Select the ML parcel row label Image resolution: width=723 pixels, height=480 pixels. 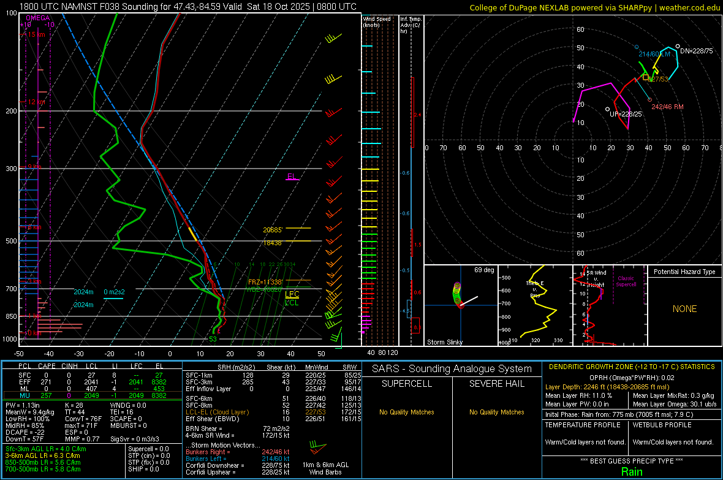[25, 389]
